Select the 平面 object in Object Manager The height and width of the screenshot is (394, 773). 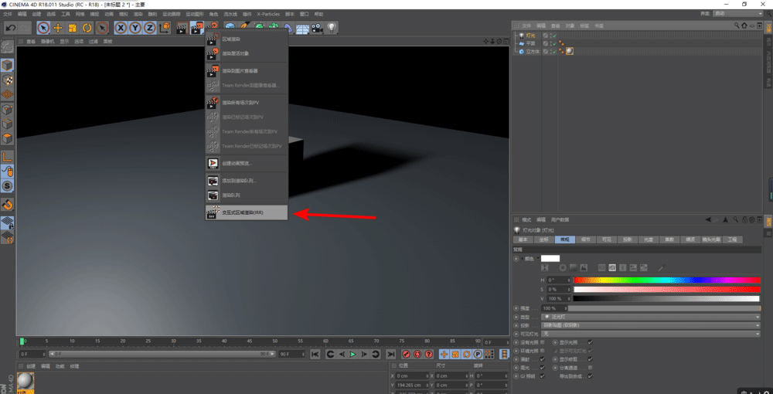[x=530, y=43]
